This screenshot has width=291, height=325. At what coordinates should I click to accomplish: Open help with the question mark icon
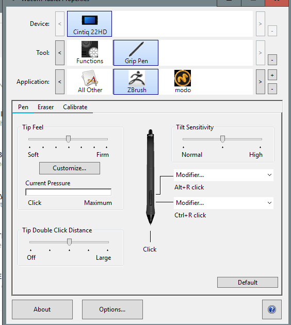coord(272,309)
